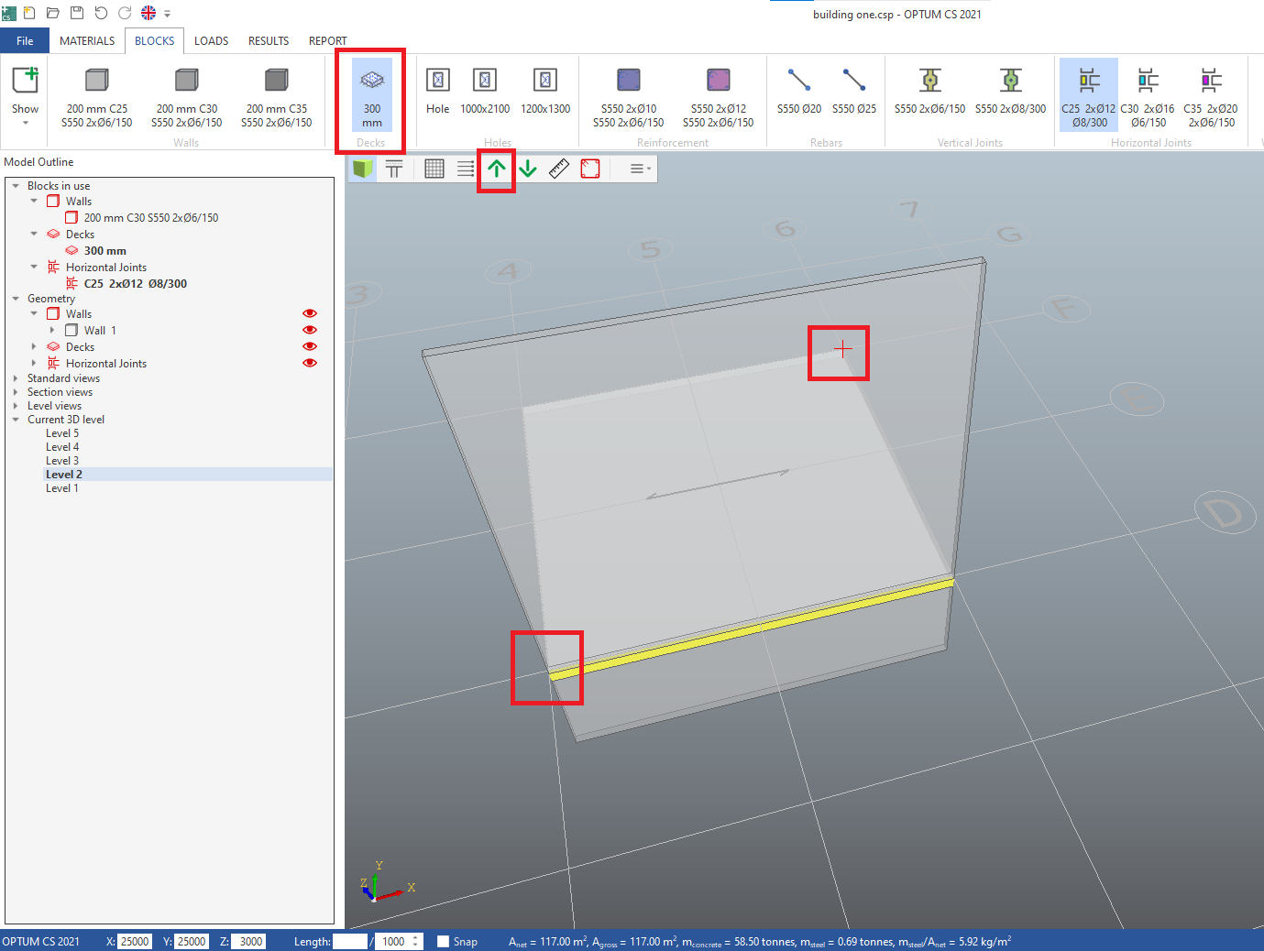This screenshot has width=1264, height=951.
Task: Expand the Wall 1 tree item
Action: (51, 330)
